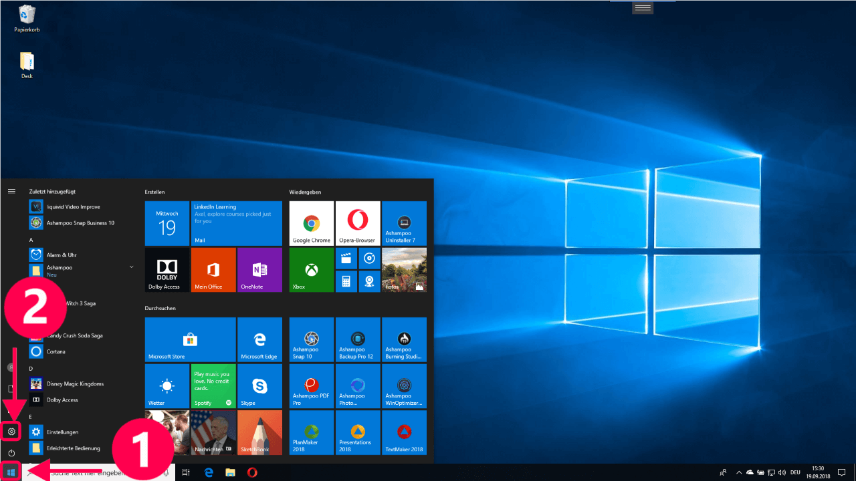Open the Wetter weather tile
This screenshot has width=856, height=481.
(x=167, y=386)
